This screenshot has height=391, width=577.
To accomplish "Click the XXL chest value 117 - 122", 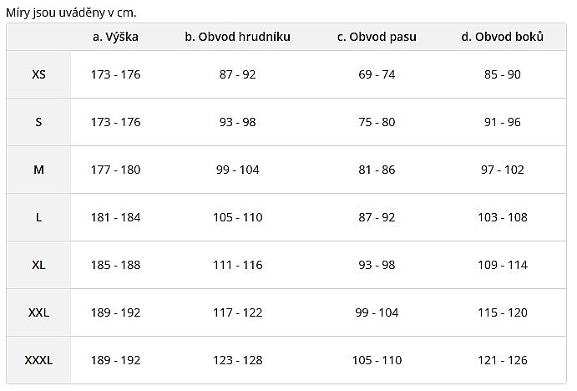I will click(x=238, y=312).
